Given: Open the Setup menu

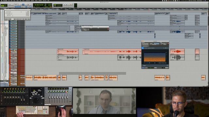Looking at the screenshot, I should click(x=36, y=1).
